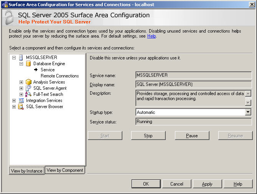This screenshot has height=194, width=257.
Task: Select Remote Connections in the tree
Action: 59,76
